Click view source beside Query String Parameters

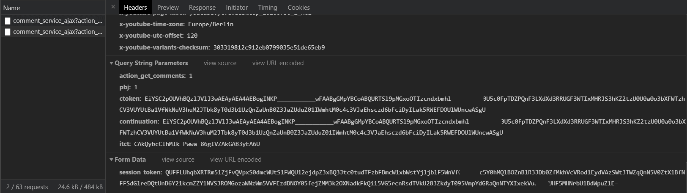(x=220, y=63)
